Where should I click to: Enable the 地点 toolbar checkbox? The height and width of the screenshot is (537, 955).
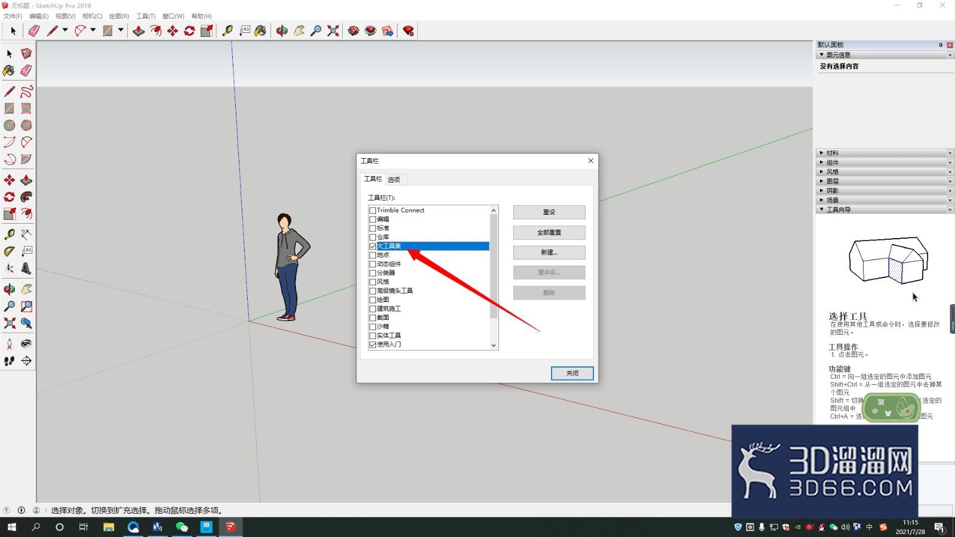pyautogui.click(x=372, y=255)
